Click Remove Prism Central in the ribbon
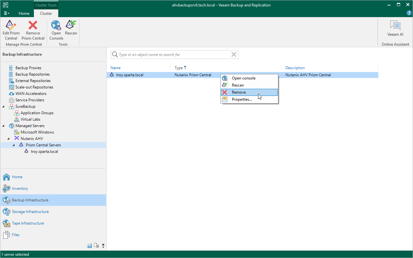413x258 pixels. pyautogui.click(x=33, y=30)
